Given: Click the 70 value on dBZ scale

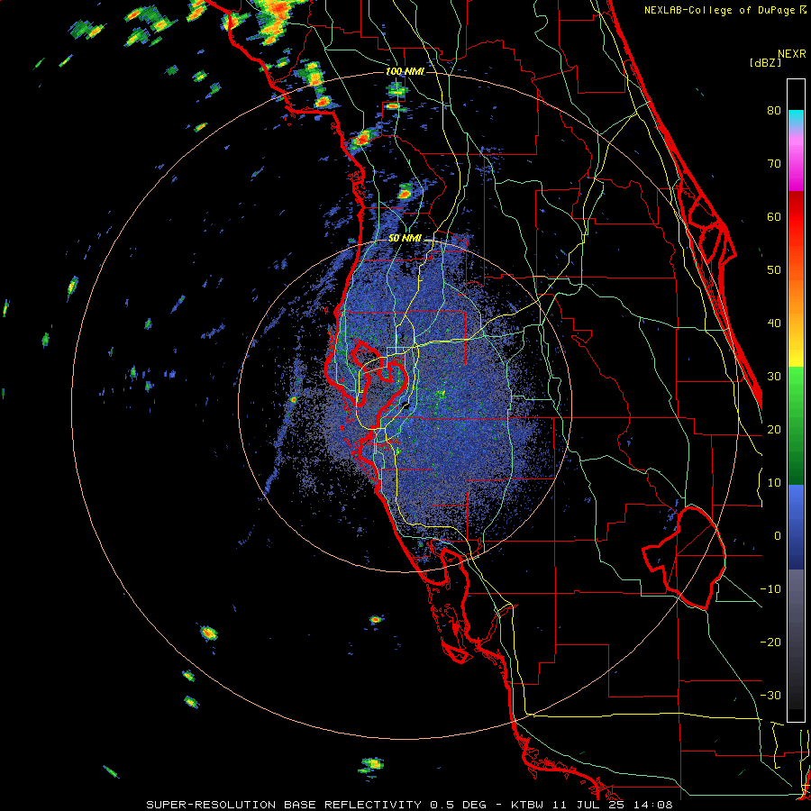Looking at the screenshot, I should pyautogui.click(x=774, y=164).
